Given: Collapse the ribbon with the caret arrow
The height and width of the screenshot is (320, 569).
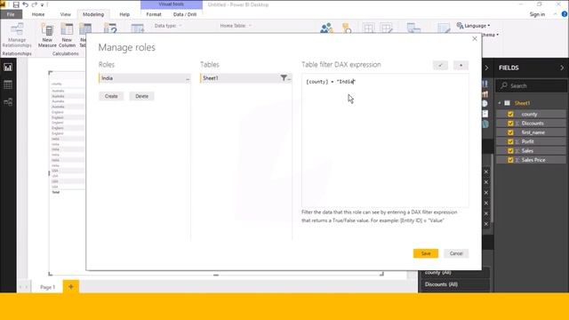Looking at the screenshot, I should point(555,14).
